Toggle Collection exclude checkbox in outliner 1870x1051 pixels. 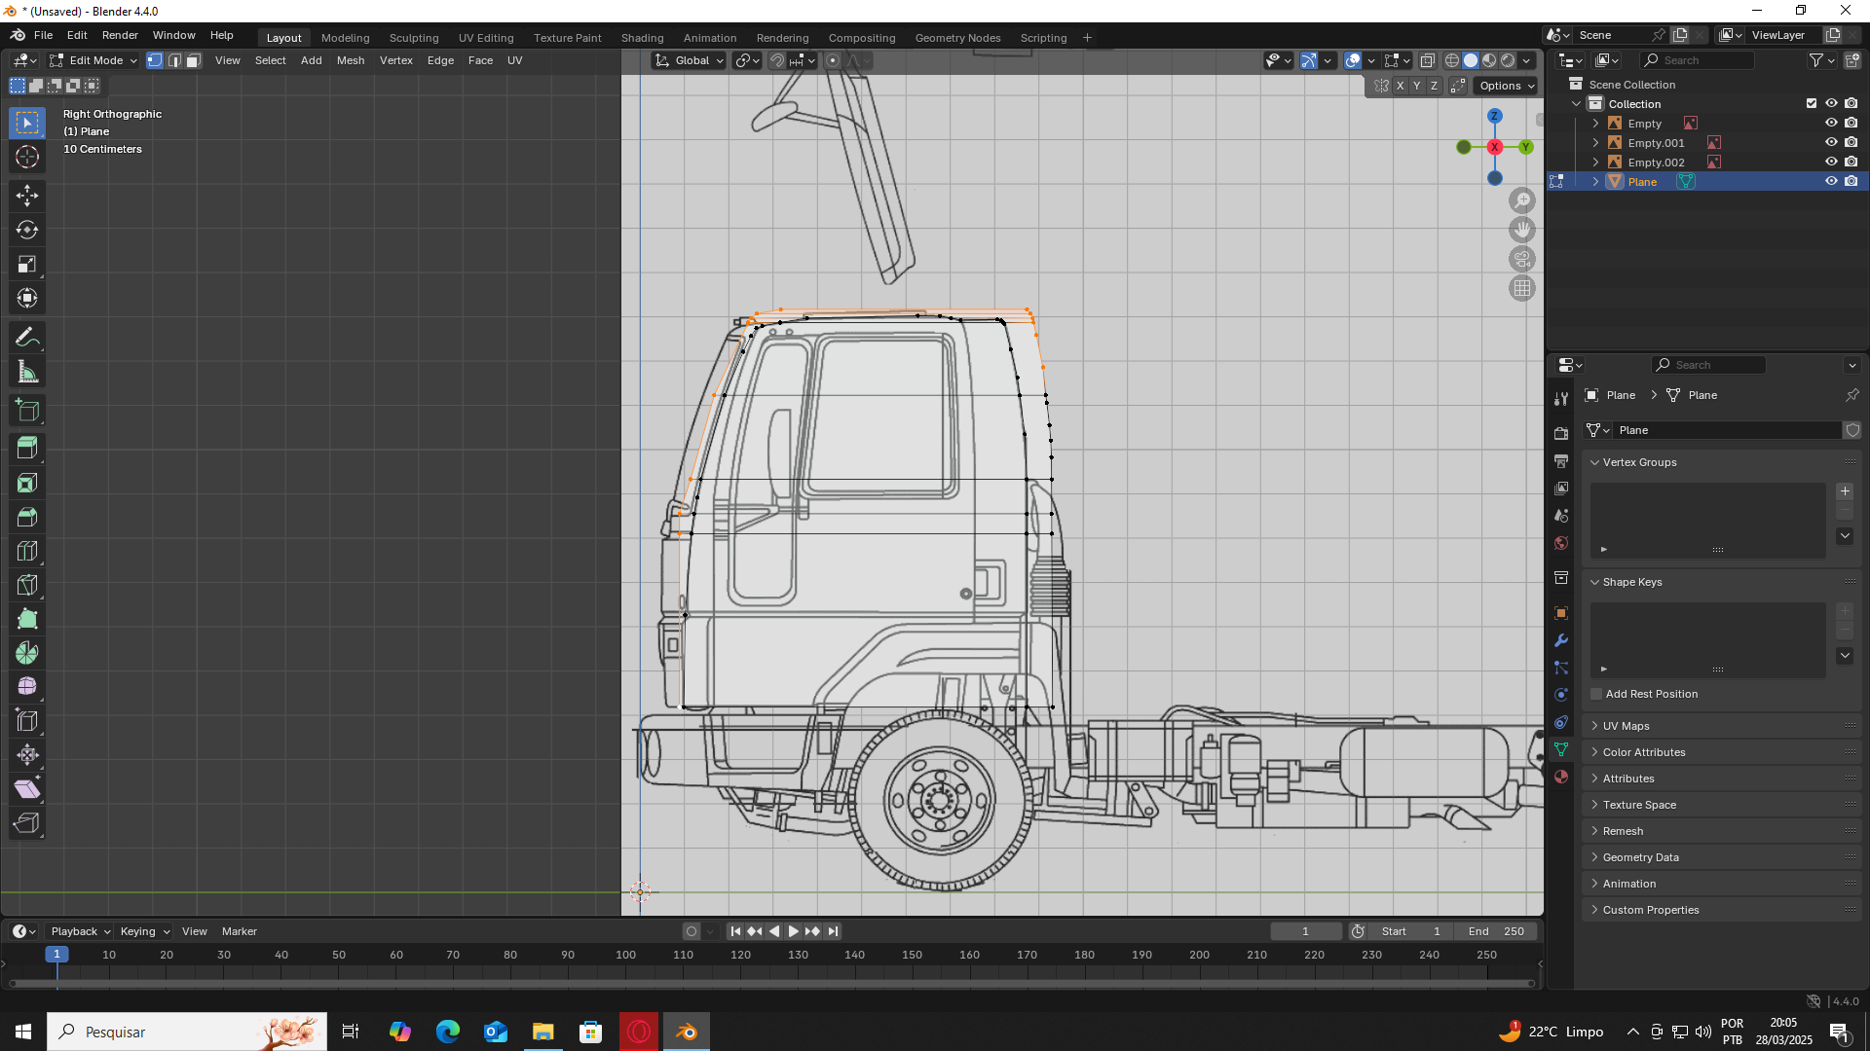[x=1812, y=103]
